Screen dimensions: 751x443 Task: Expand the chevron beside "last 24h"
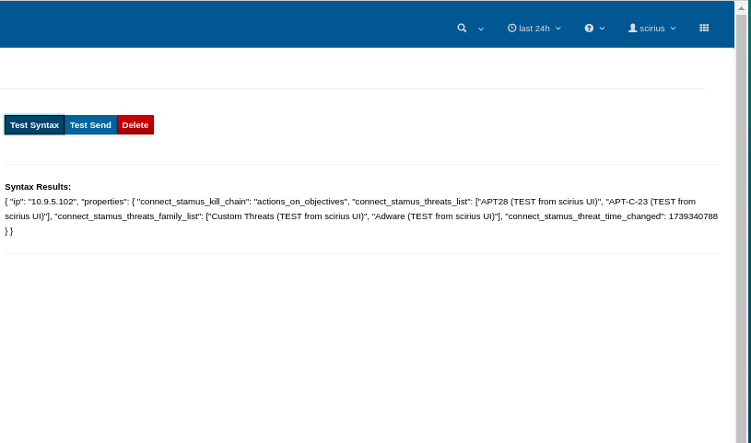(x=558, y=28)
